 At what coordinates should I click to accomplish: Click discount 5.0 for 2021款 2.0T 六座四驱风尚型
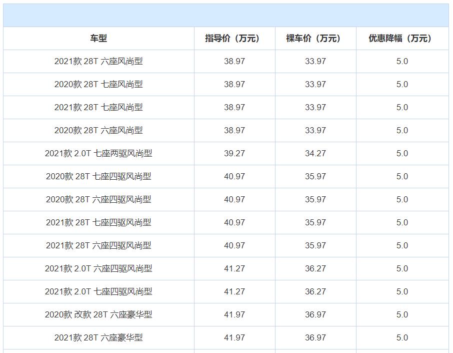pos(402,268)
